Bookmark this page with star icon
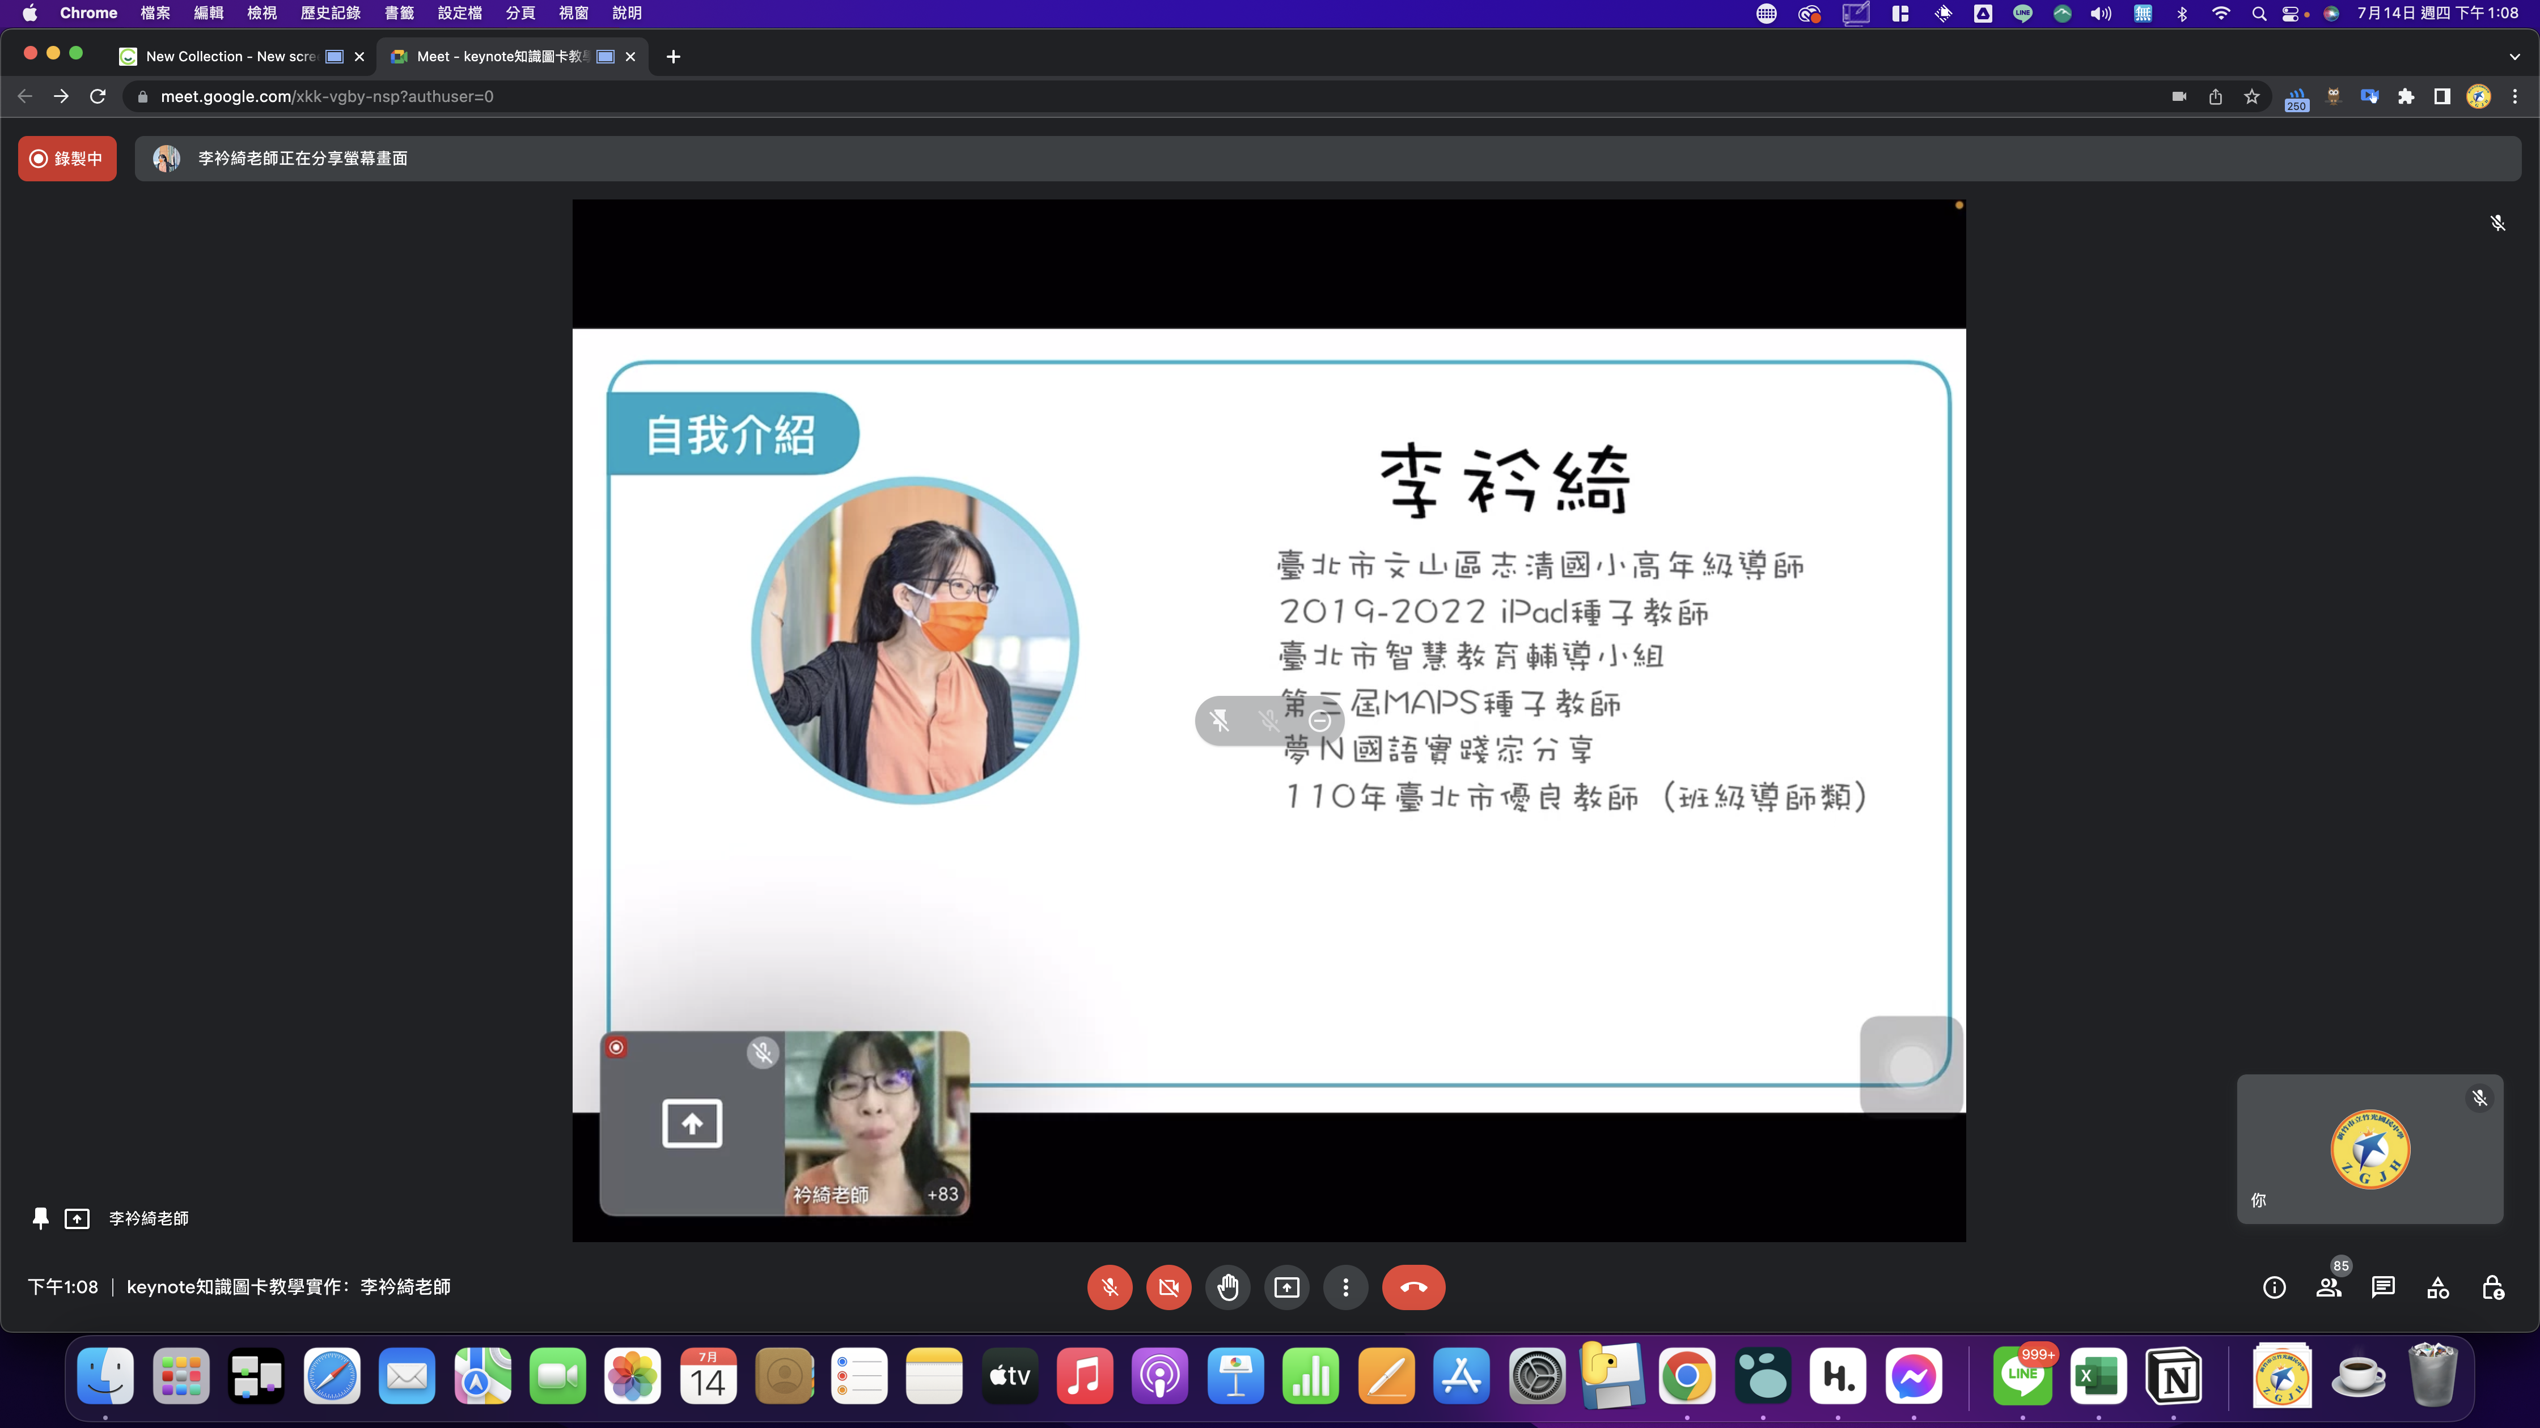2540x1428 pixels. click(x=2252, y=96)
